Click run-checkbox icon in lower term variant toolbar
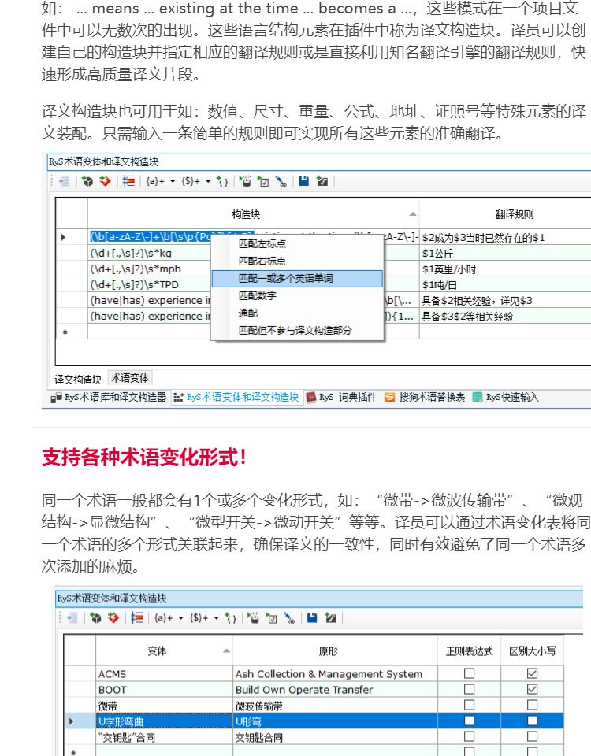Viewport: 591px width, 756px height. click(271, 618)
